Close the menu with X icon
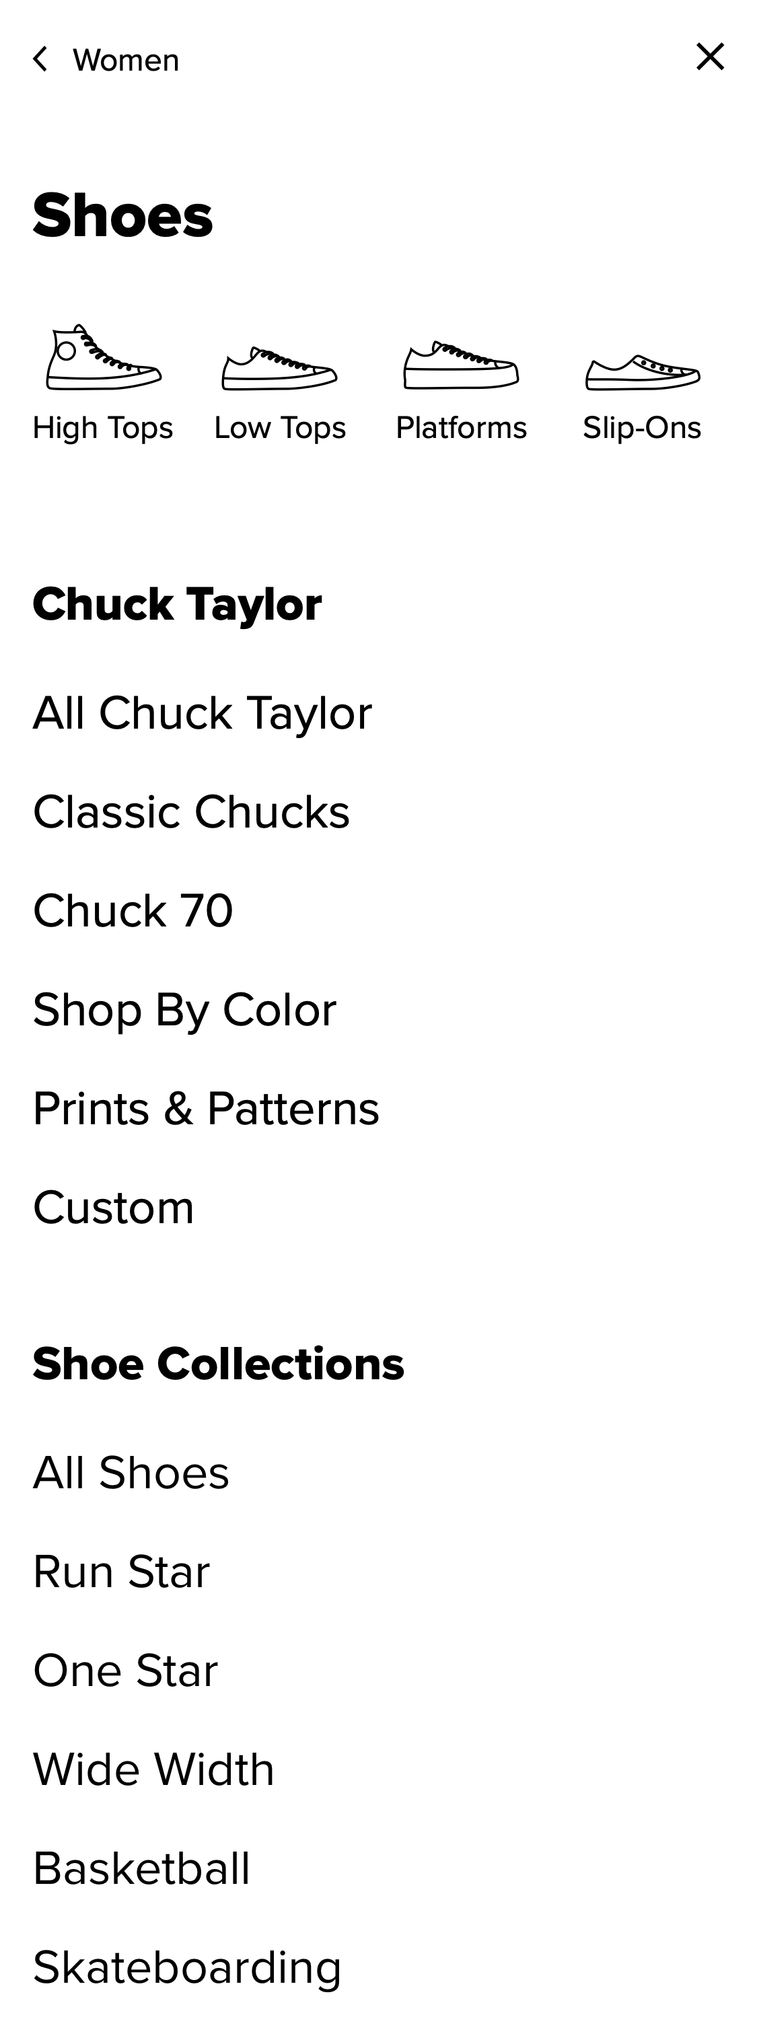Viewport: 757px width, 2044px height. tap(710, 57)
